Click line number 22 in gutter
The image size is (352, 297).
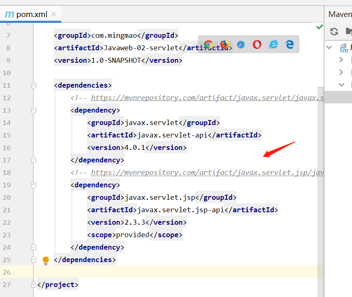point(7,223)
